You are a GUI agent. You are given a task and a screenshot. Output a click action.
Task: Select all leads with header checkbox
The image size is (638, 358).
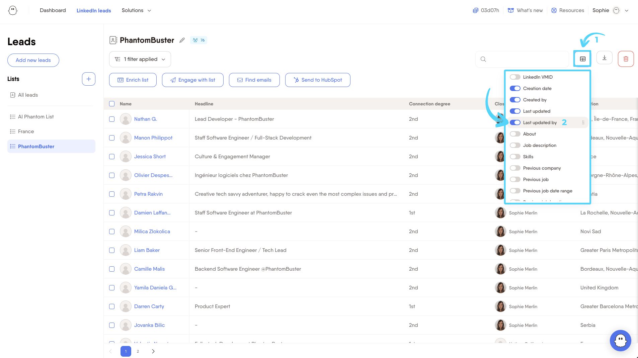[x=112, y=104]
